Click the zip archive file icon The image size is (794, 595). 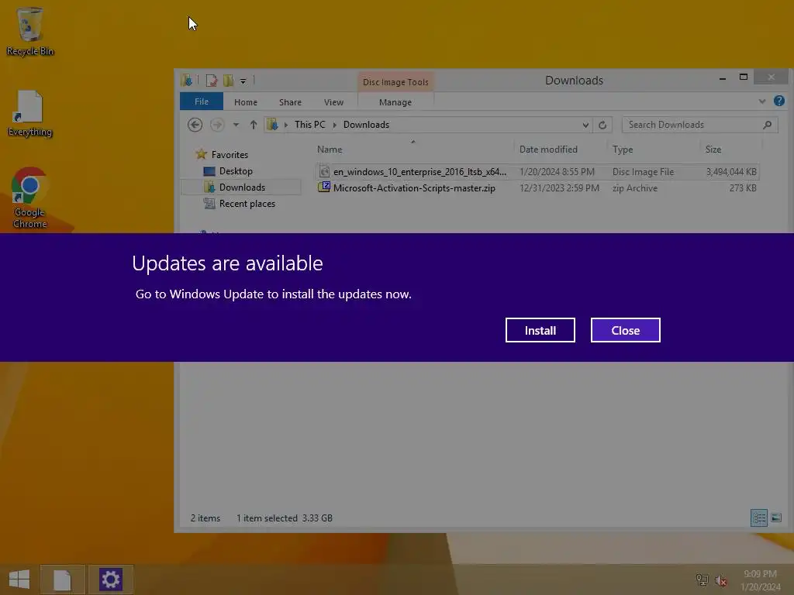coord(324,187)
